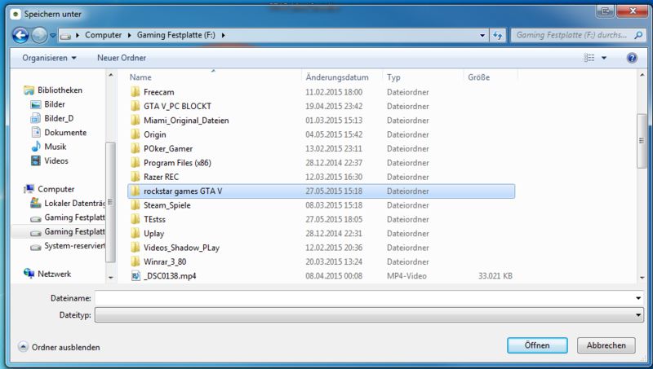The image size is (653, 369).
Task: Select the Musik library icon in sidebar
Action: pos(36,147)
